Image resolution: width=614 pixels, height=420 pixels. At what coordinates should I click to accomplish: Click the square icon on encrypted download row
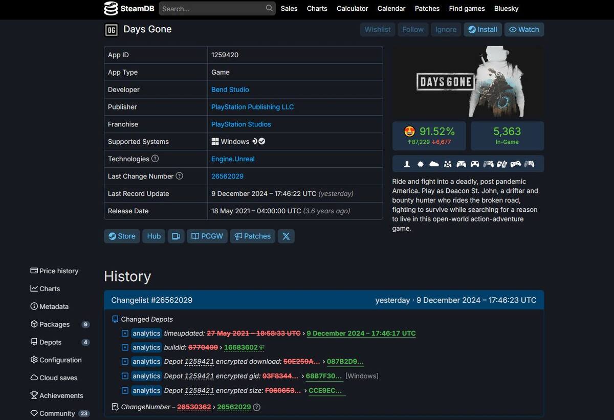(125, 361)
